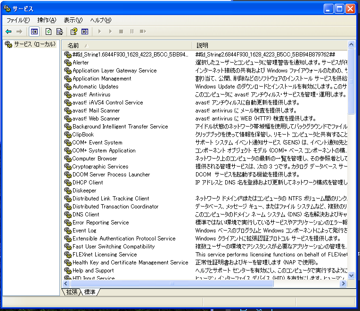This screenshot has width=360, height=311.
Task: Click the Restart Service toolbar icon
Action: (x=143, y=32)
